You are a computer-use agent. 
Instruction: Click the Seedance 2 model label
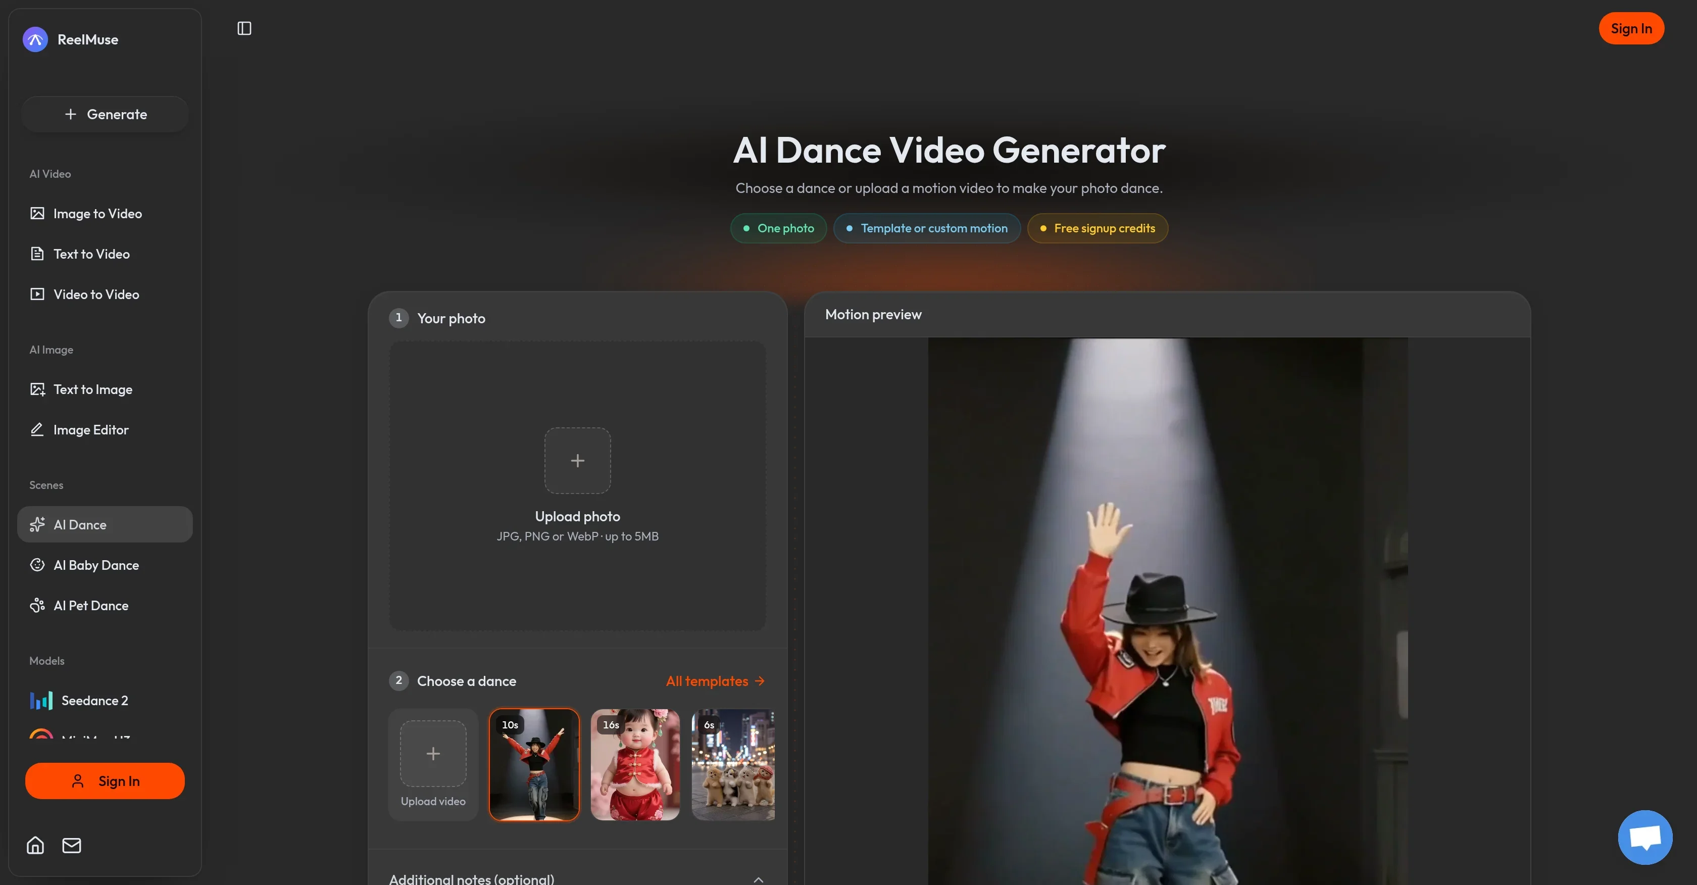click(95, 701)
